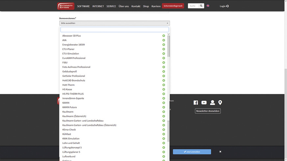Viewport: 287px width, 161px height.
Task: Open the SOFTWARE menu
Action: 83,6
